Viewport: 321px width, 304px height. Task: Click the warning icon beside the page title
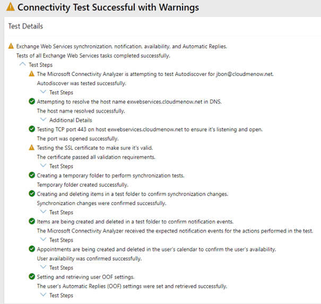7,8
